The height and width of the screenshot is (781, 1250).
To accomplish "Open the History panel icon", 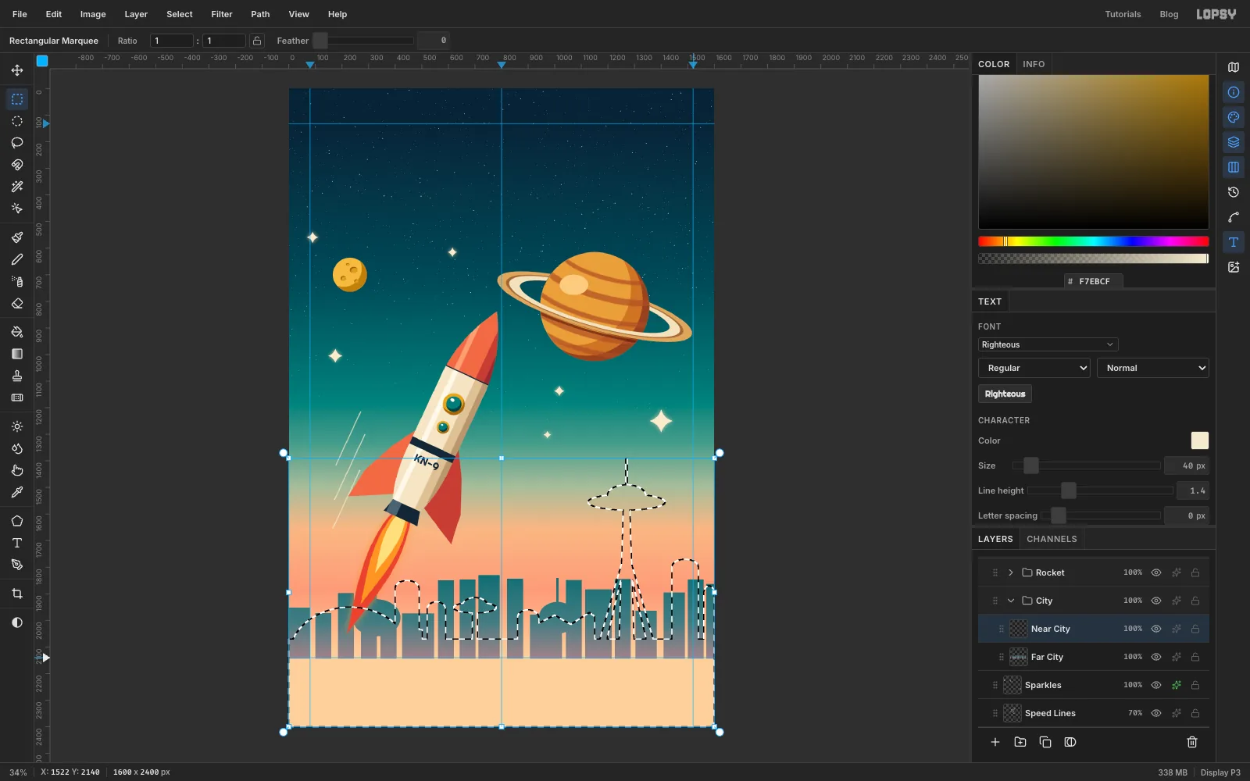I will [x=1234, y=192].
